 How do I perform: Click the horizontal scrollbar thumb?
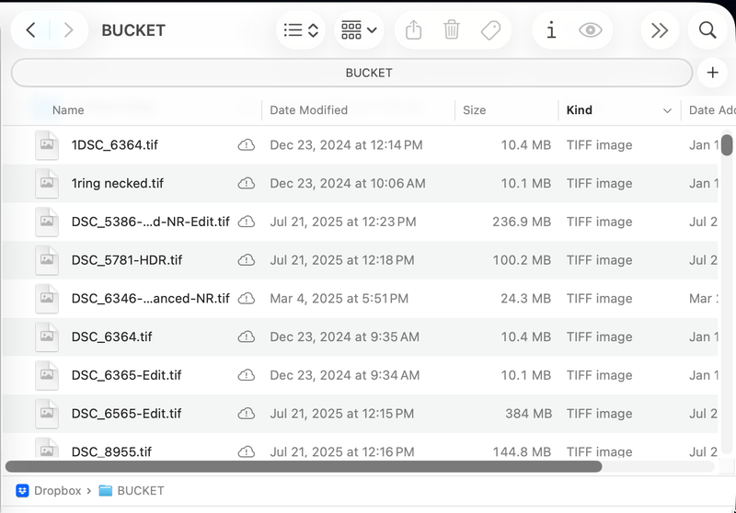pos(304,466)
